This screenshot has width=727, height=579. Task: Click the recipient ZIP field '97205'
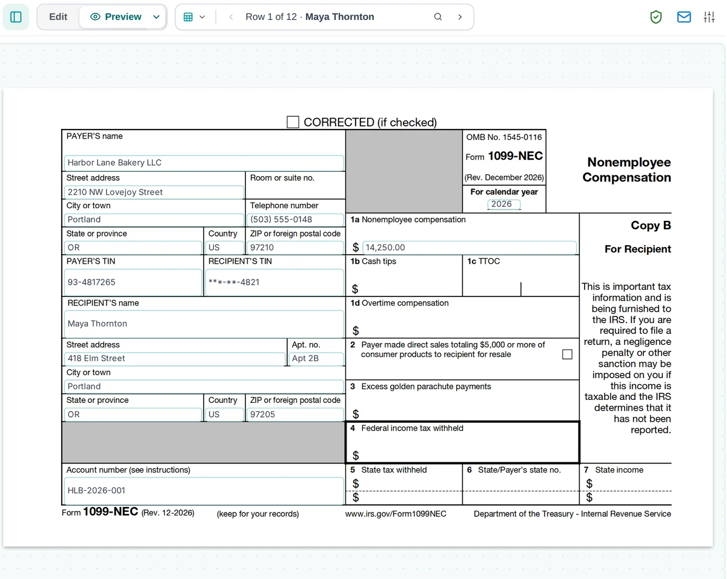[296, 414]
